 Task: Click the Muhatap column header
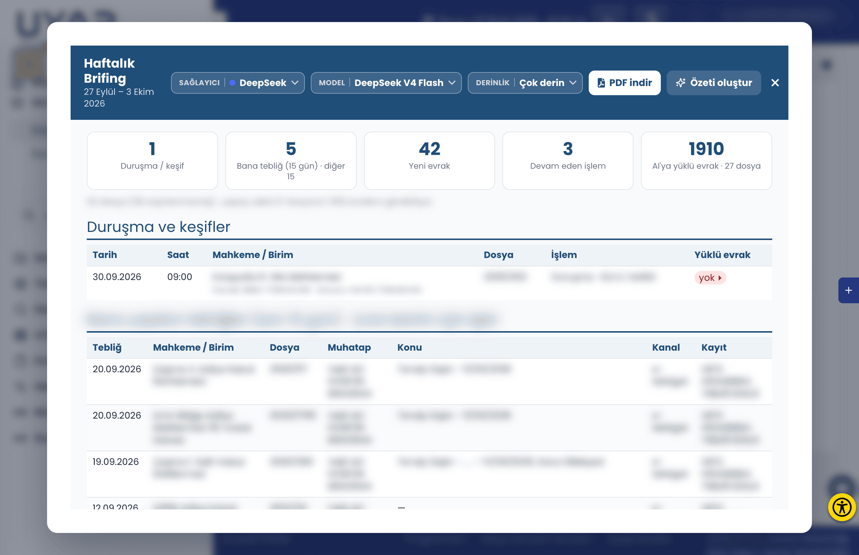pyautogui.click(x=349, y=348)
